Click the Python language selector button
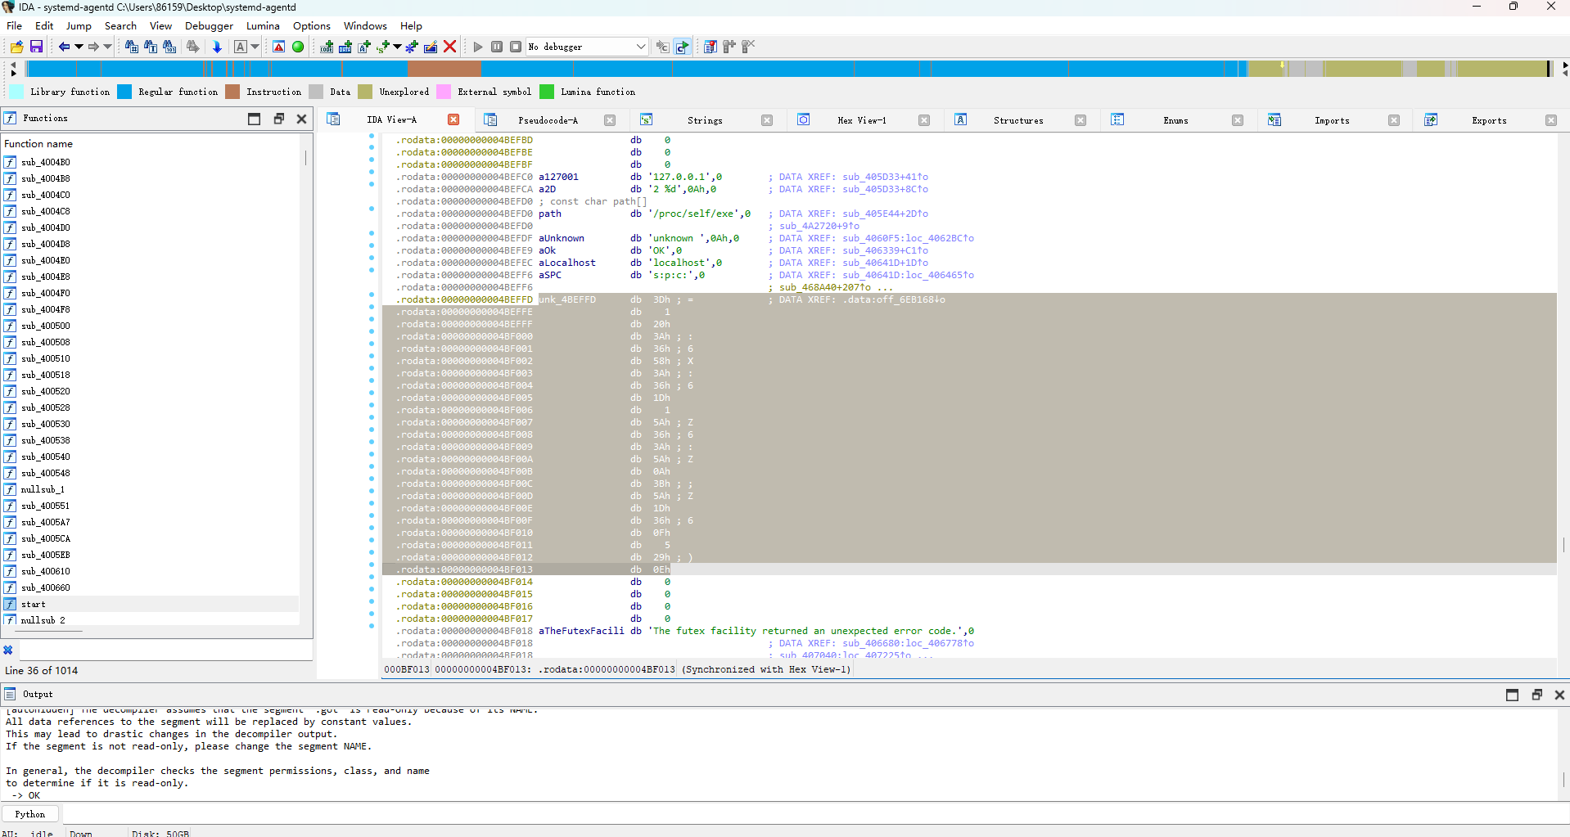Image resolution: width=1570 pixels, height=837 pixels. (x=30, y=814)
